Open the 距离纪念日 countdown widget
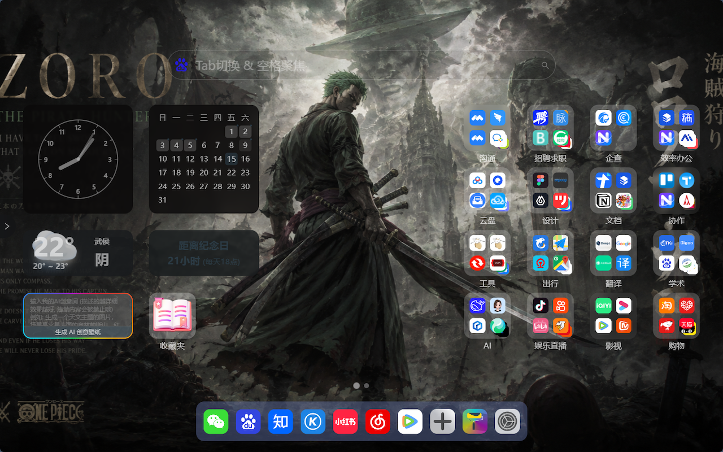 [204, 253]
